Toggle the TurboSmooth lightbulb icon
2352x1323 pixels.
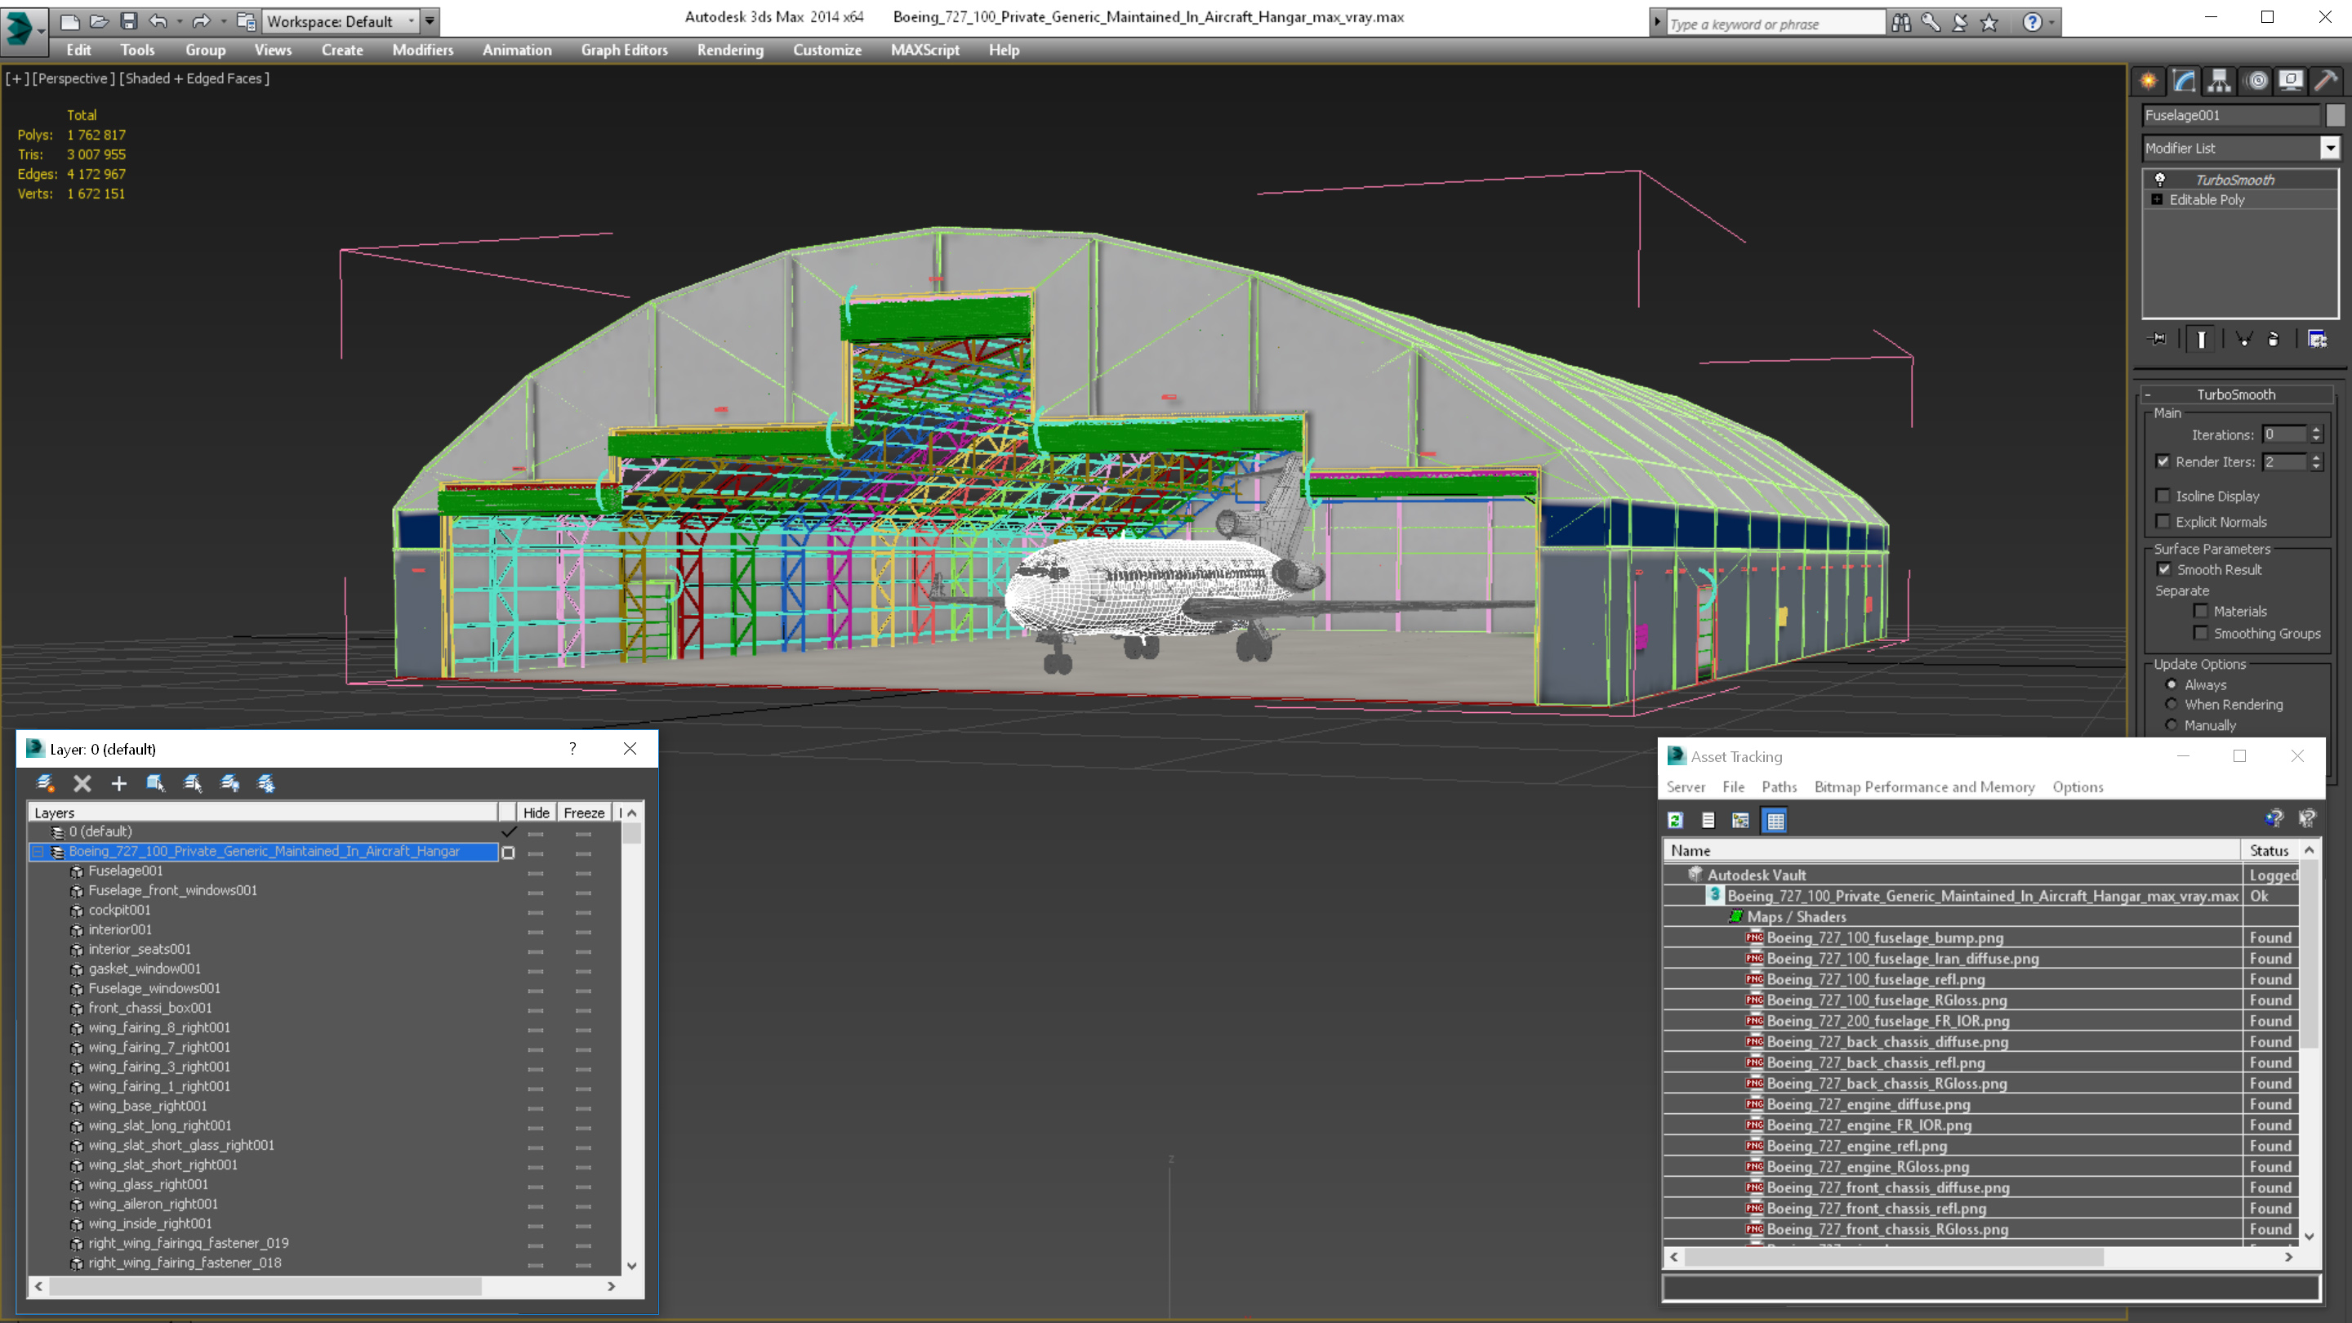coord(2160,180)
